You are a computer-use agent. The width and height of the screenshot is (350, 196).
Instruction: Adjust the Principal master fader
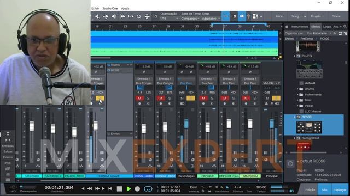[x=271, y=124]
